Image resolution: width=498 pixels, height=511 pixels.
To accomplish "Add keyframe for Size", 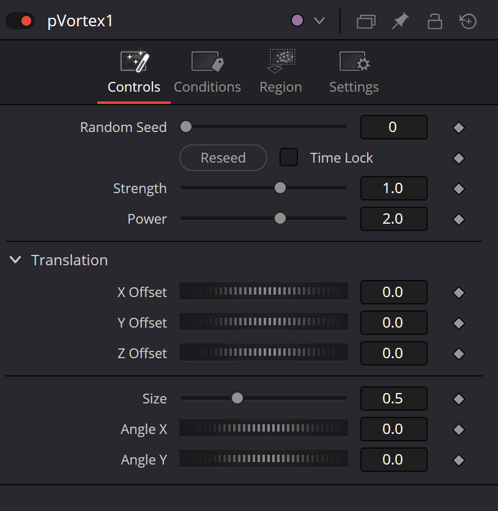I will pyautogui.click(x=458, y=399).
